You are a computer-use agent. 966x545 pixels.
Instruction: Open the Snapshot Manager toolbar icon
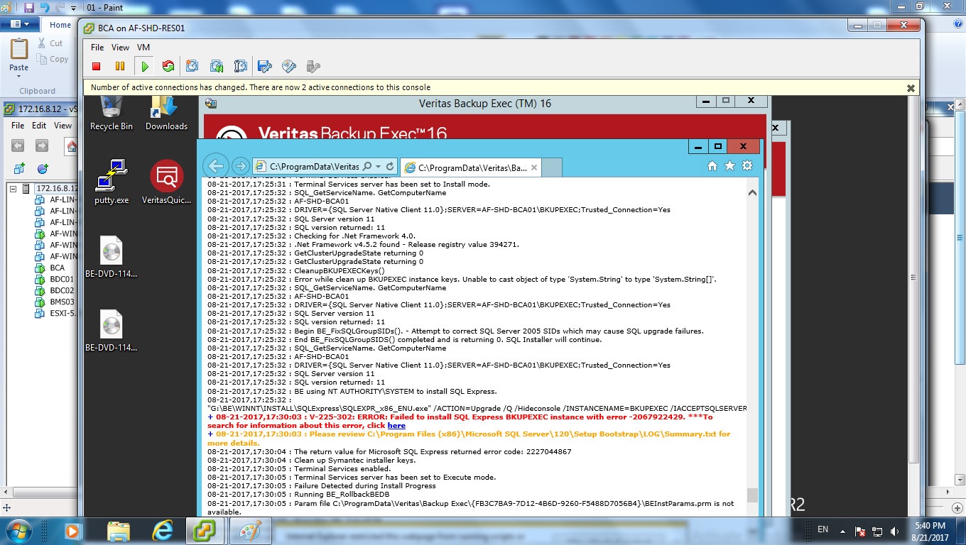pyautogui.click(x=241, y=67)
